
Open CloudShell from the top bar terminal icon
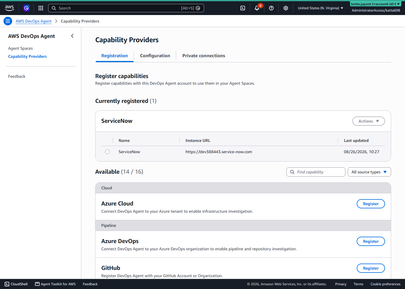tap(243, 8)
